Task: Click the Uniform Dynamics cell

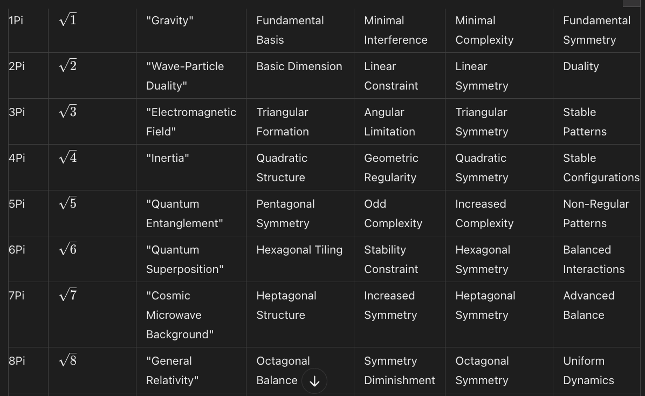Action: click(588, 371)
